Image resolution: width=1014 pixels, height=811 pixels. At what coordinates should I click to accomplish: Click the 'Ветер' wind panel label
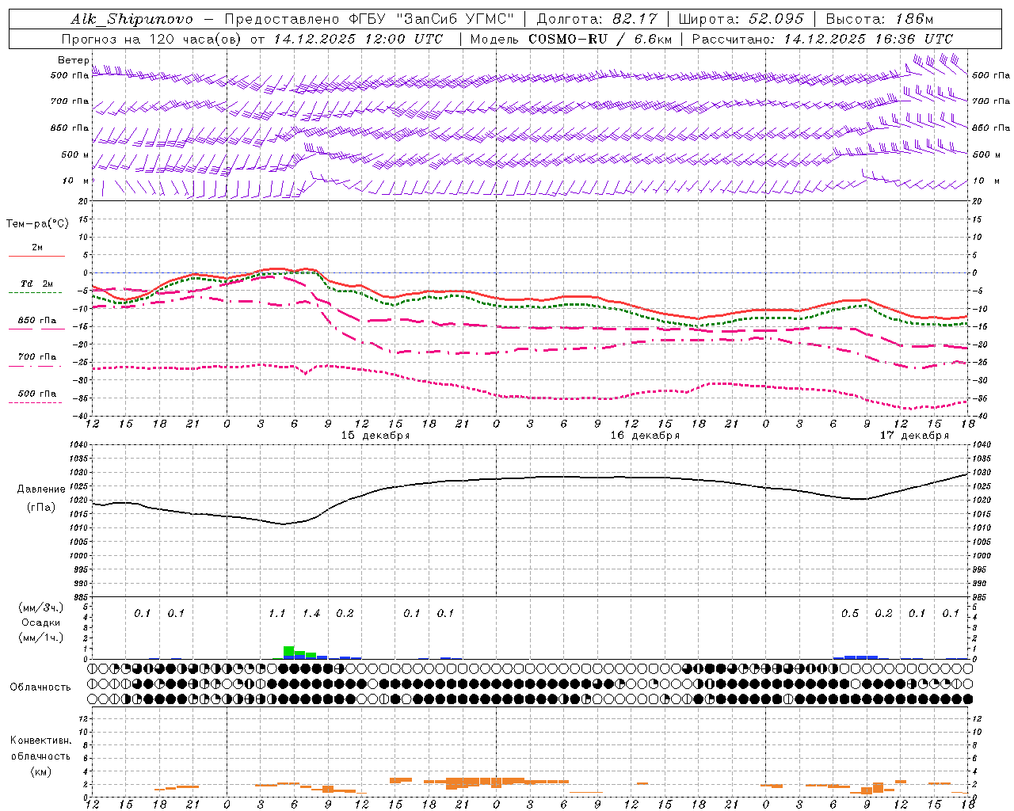pos(73,60)
